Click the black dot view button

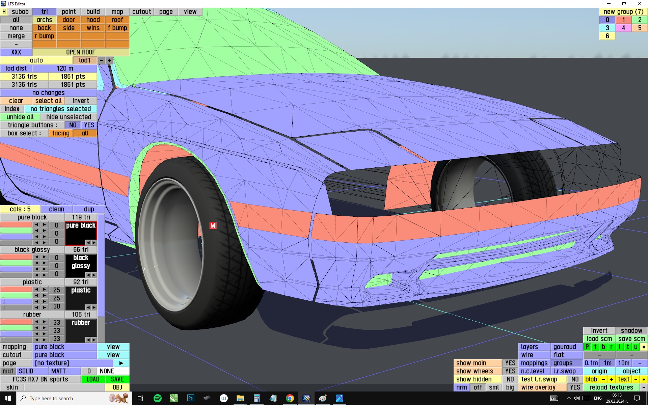point(644,347)
